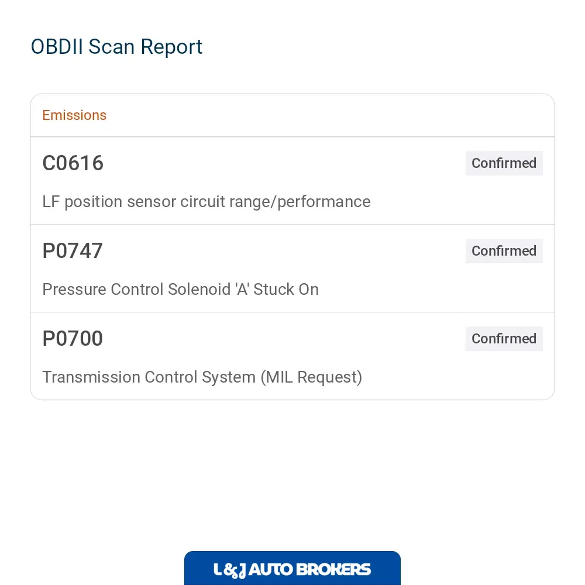Click the P0747 code row background

coord(292,269)
